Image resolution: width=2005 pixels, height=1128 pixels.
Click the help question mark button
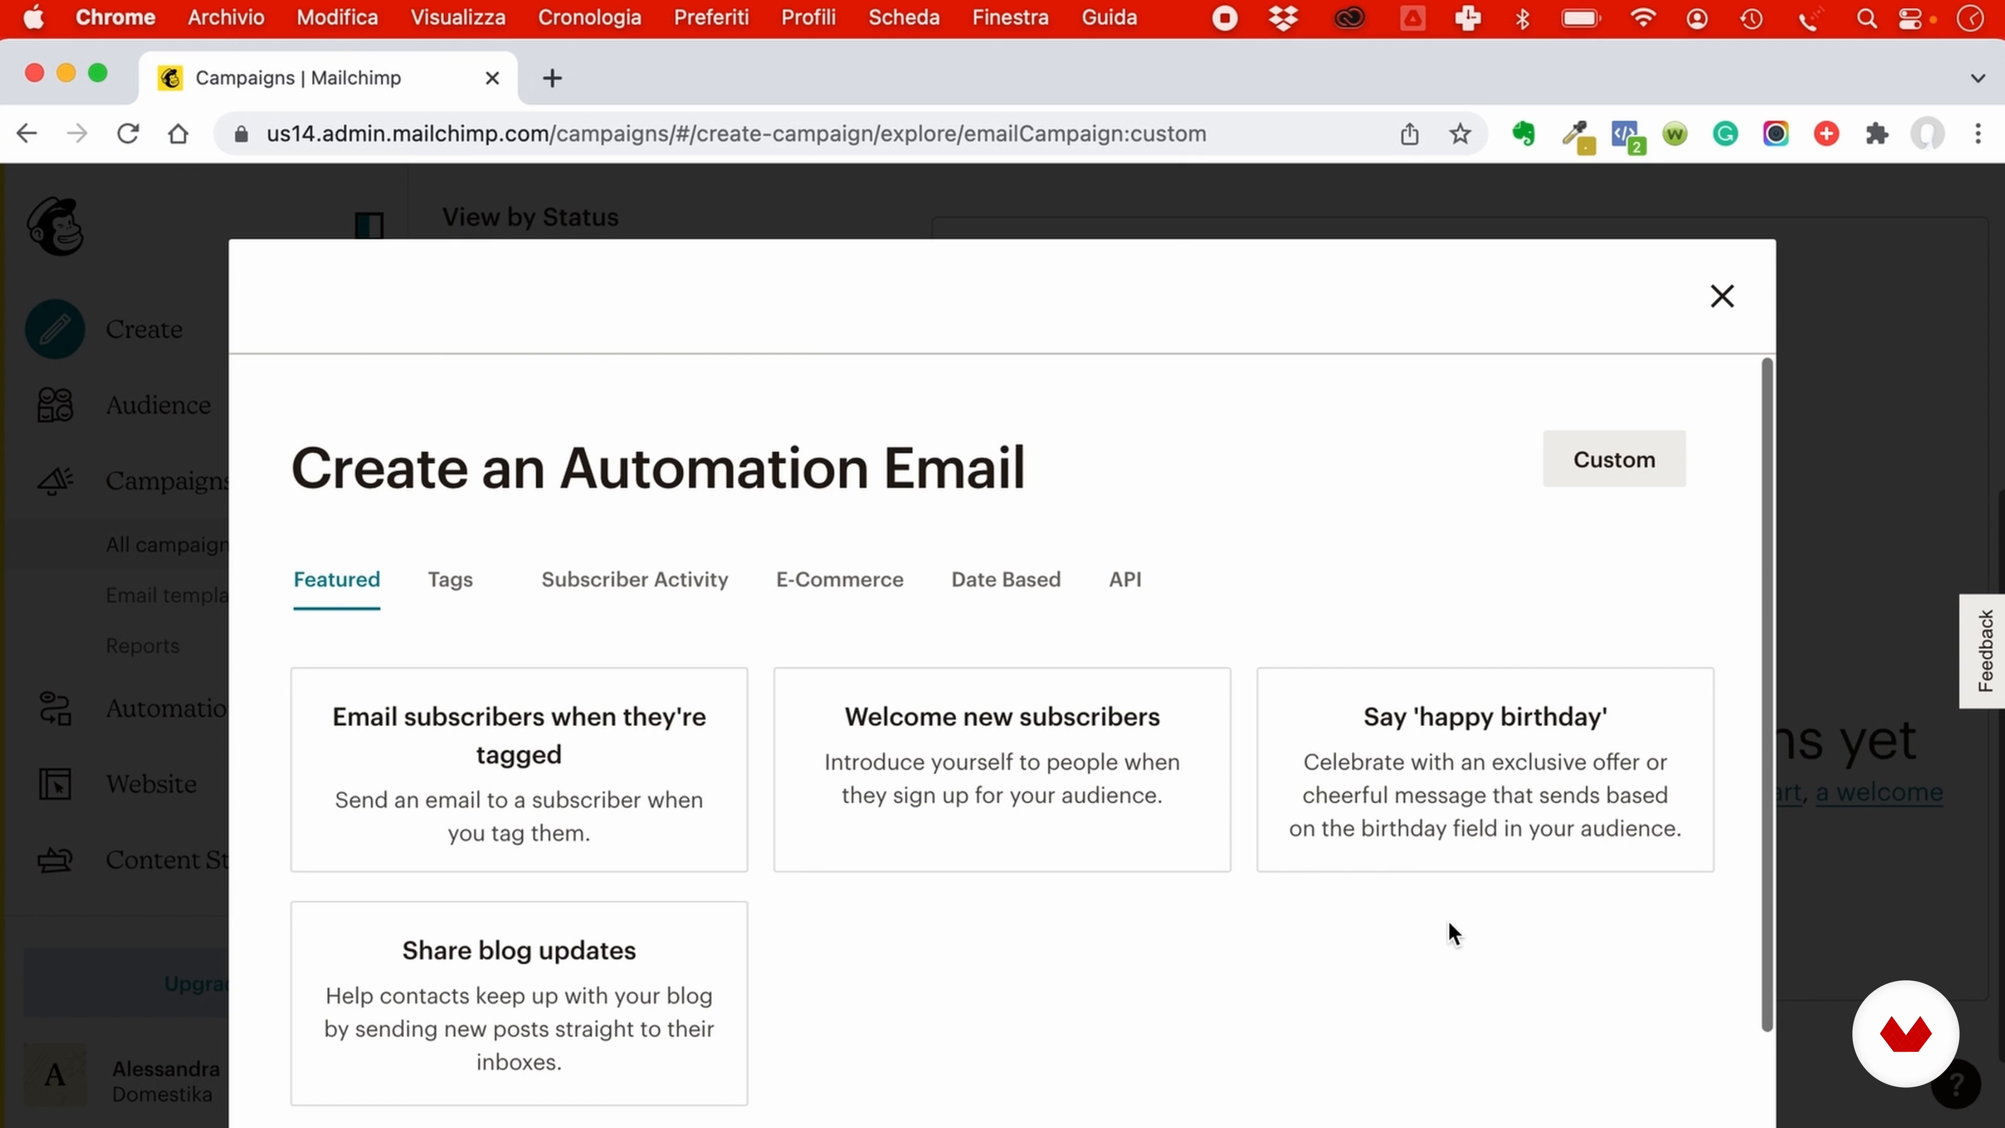click(x=1956, y=1085)
